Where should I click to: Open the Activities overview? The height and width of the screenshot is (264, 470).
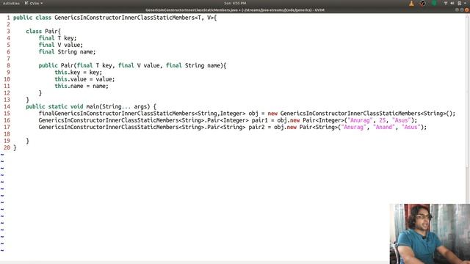click(11, 3)
